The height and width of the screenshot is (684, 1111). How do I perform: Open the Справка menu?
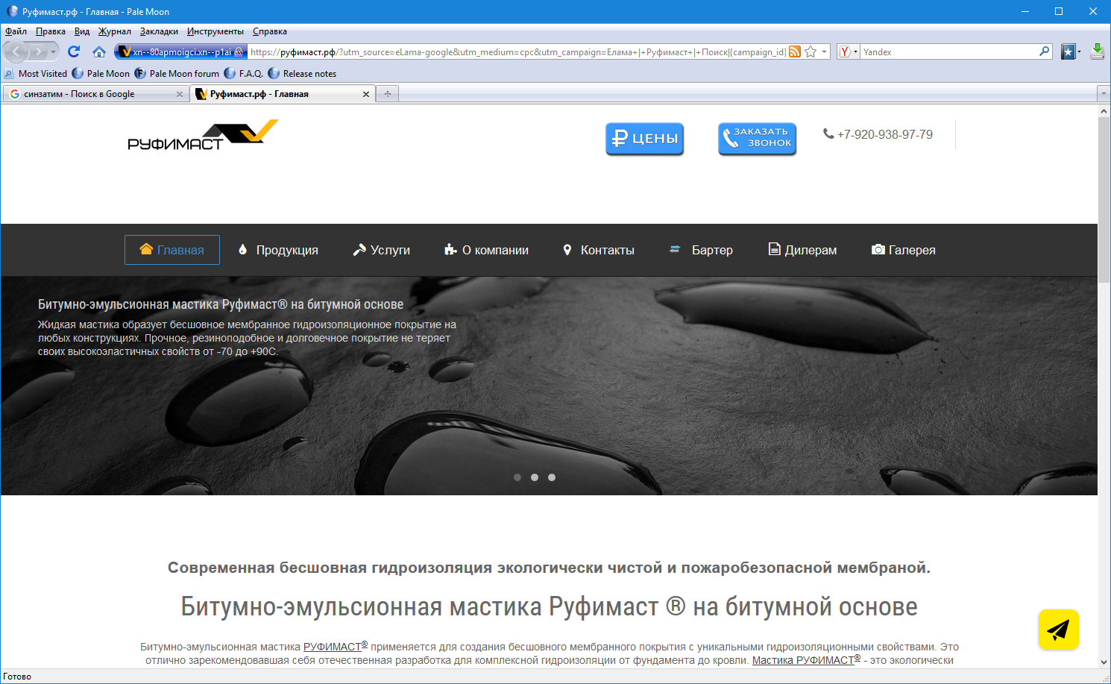270,31
